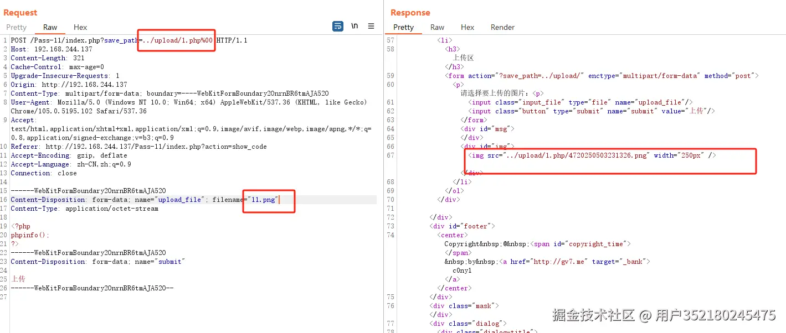Click response line number 67 in gutter
Screen dimensions: 786x333
pyautogui.click(x=390, y=155)
